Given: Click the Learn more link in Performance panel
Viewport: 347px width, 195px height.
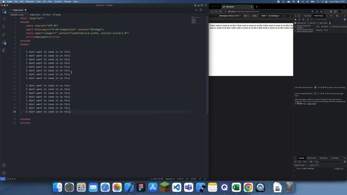Looking at the screenshot, I should tap(312, 103).
